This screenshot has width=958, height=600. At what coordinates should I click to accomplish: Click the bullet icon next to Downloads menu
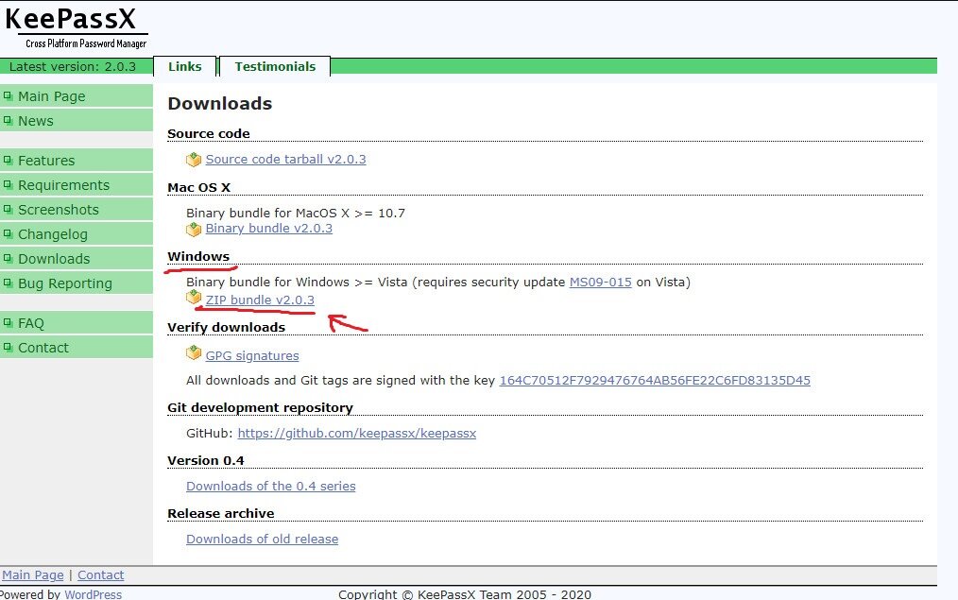point(8,259)
